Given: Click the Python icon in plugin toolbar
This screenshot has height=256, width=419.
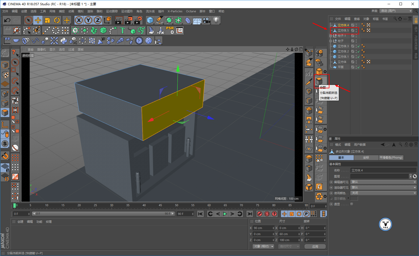Looking at the screenshot, I should coord(64,41).
